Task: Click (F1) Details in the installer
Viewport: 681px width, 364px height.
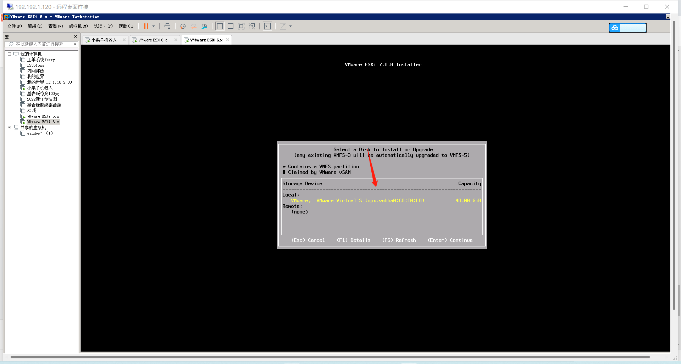Action: (353, 240)
